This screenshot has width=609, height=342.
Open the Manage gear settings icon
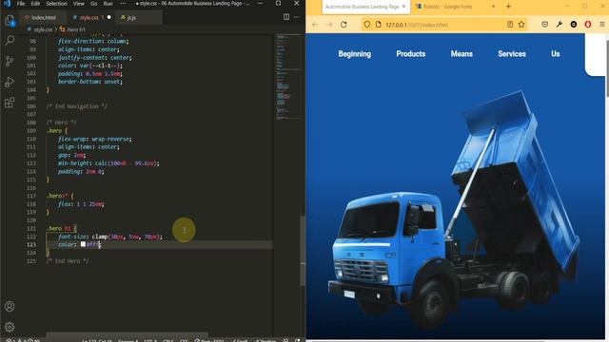tap(10, 327)
